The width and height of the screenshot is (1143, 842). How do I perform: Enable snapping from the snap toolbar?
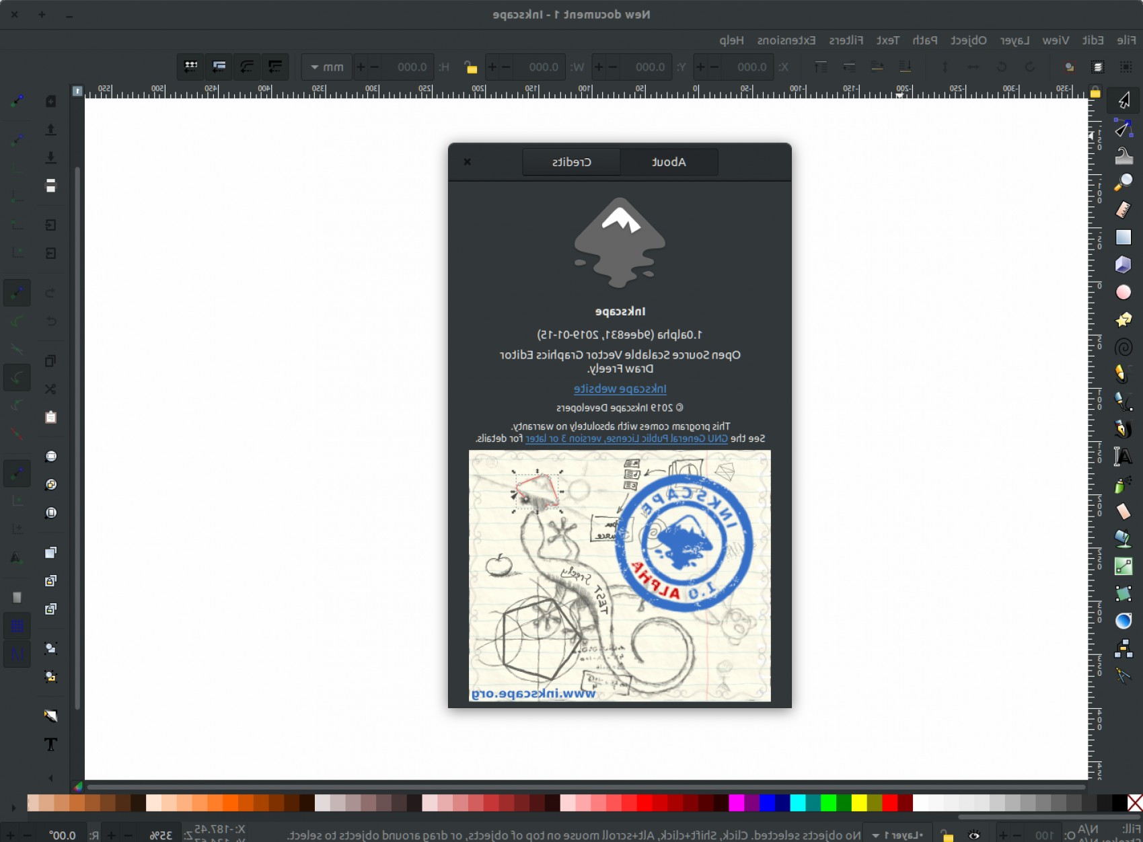(17, 101)
